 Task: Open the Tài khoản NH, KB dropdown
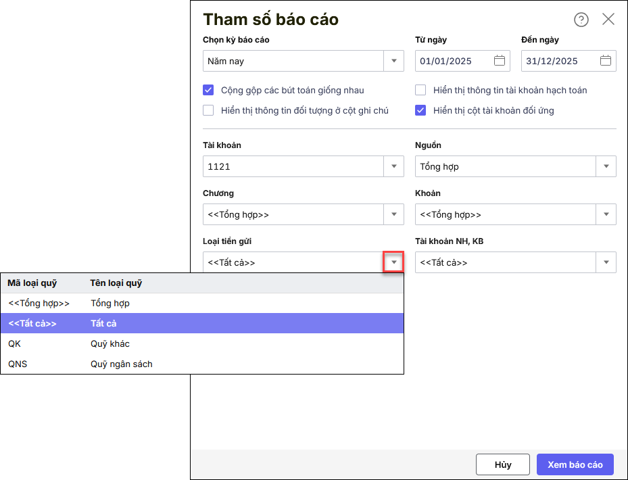tap(606, 262)
